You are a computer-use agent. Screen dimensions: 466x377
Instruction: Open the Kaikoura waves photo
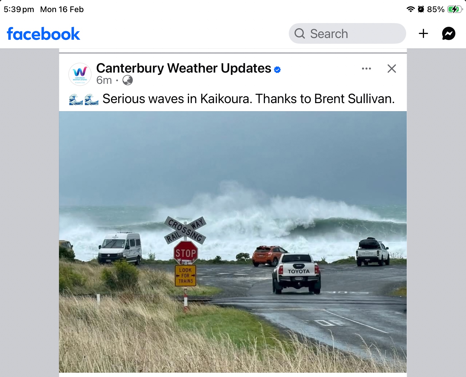click(233, 242)
